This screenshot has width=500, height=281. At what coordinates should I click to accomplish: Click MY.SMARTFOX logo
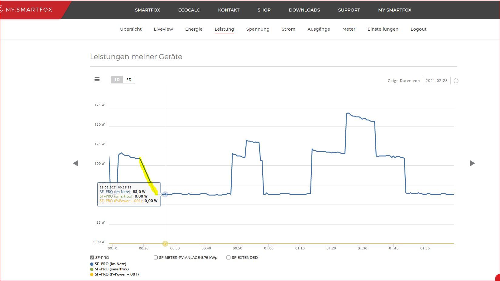[29, 10]
